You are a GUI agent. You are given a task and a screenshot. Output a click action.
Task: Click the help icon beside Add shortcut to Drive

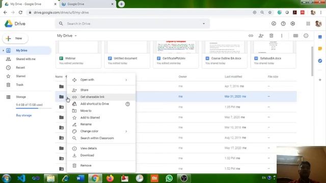[x=128, y=104]
